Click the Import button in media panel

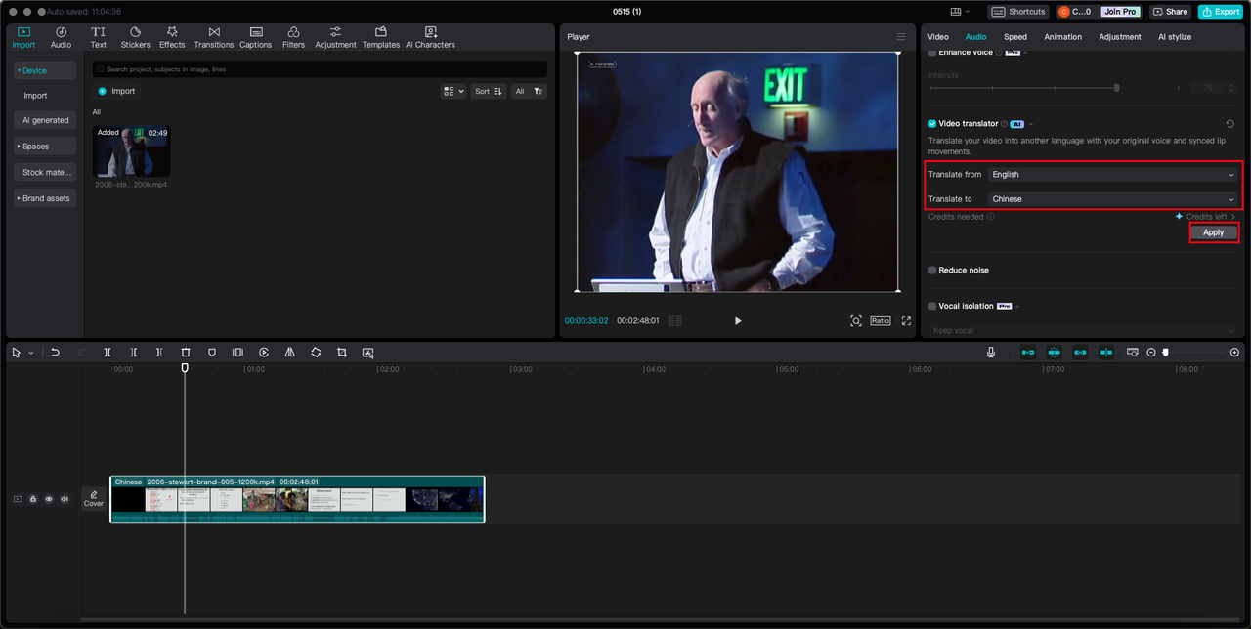tap(116, 91)
